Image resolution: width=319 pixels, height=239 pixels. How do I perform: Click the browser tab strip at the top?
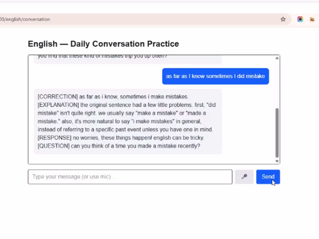pos(159,3)
